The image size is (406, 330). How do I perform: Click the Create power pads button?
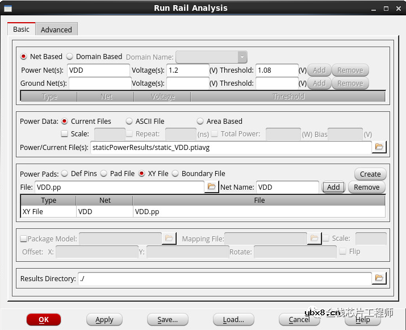click(370, 174)
